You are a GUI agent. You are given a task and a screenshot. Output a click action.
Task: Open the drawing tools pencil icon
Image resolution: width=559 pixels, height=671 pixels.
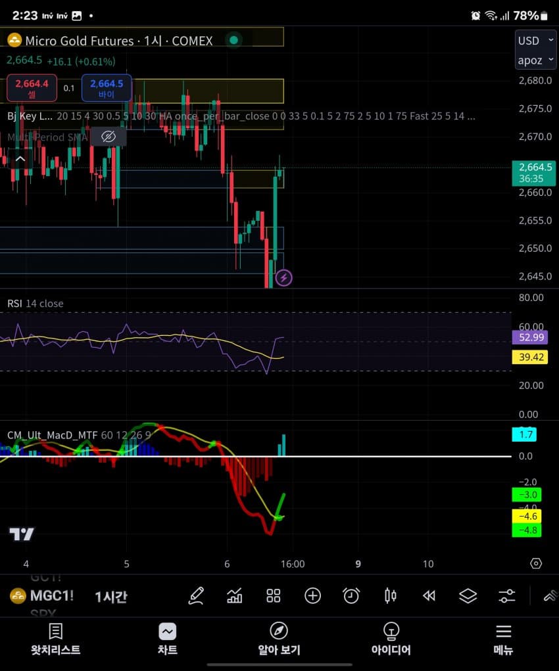click(x=196, y=595)
